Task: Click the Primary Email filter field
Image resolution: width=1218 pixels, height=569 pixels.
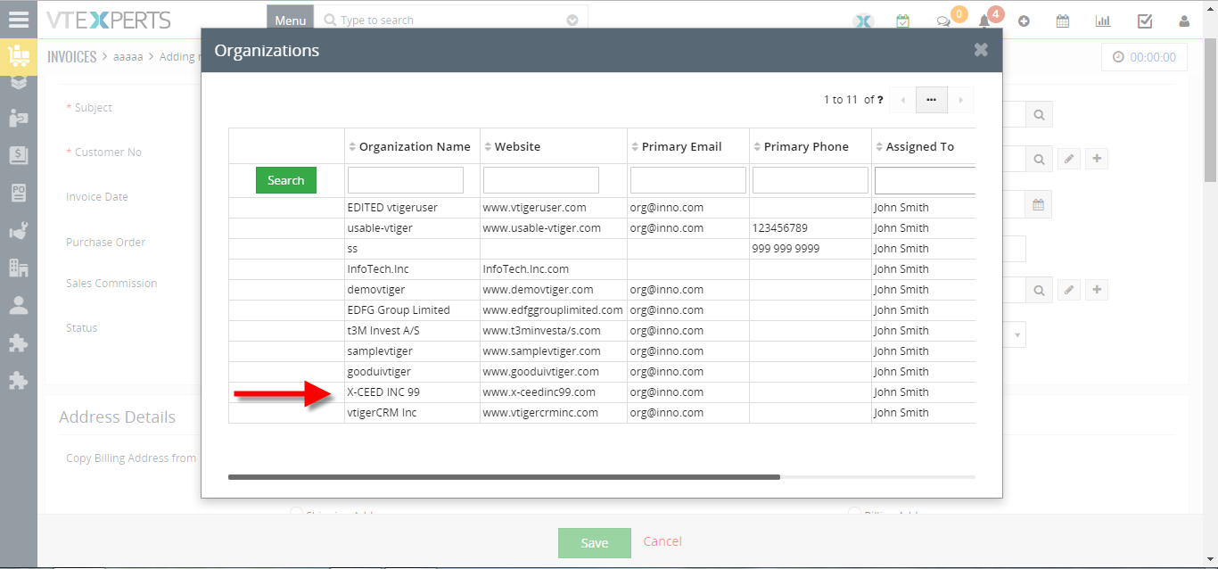Action: pos(688,180)
